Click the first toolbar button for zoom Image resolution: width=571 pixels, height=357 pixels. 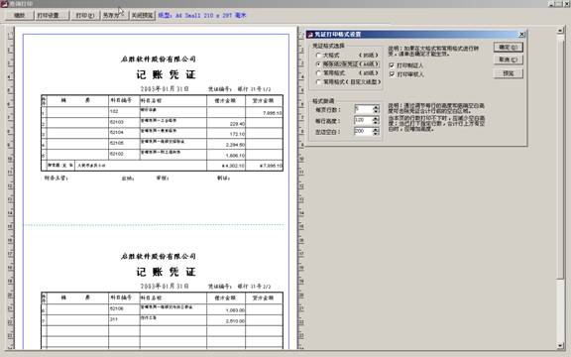[x=19, y=16]
